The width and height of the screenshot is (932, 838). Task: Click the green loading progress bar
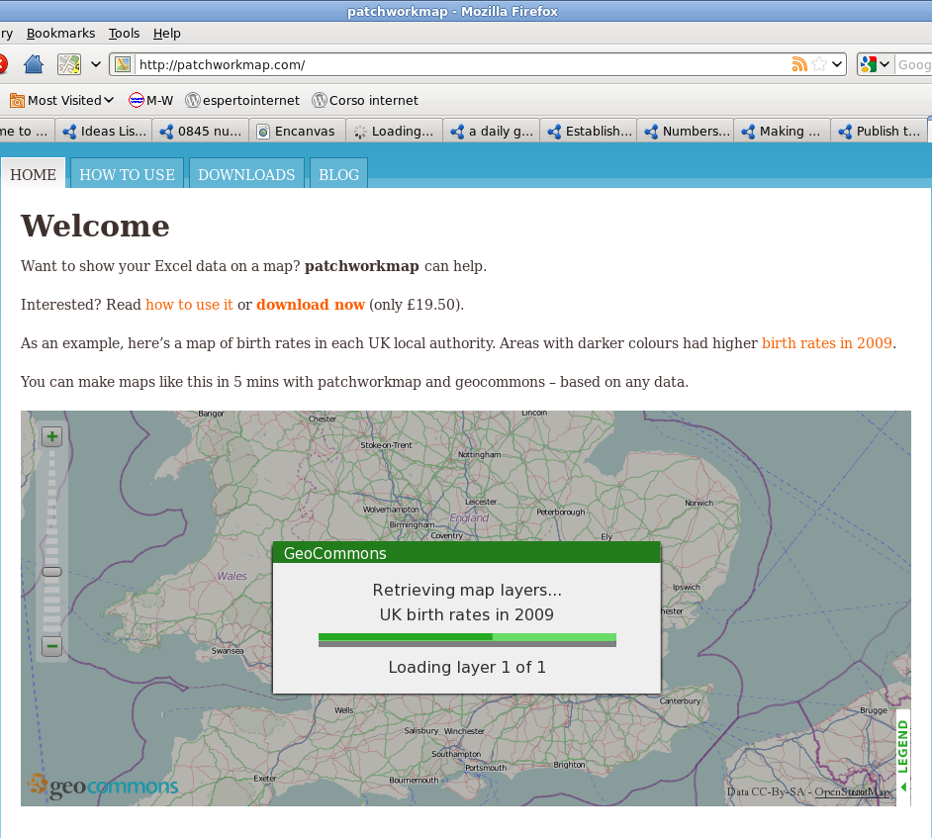tap(467, 639)
